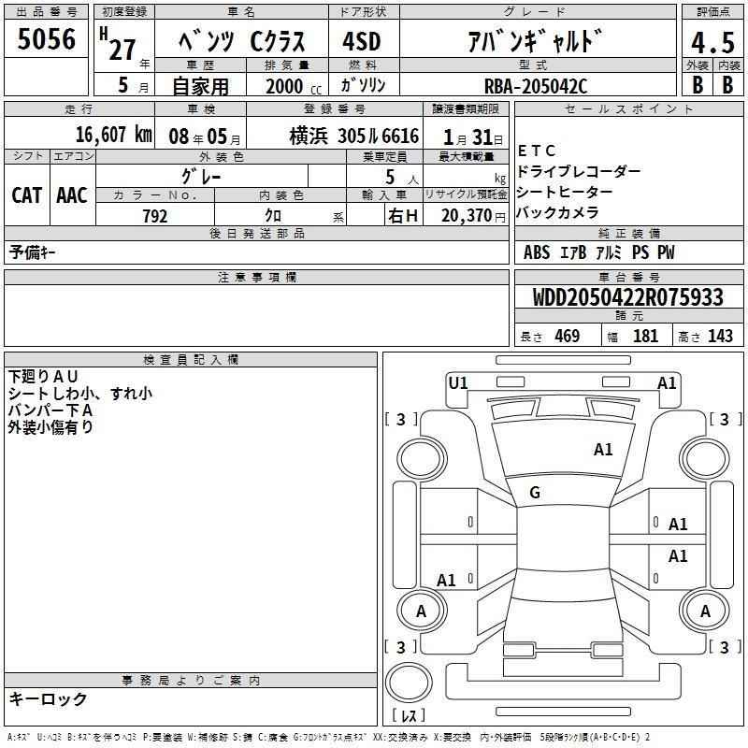Click recycle deposit 20,370 yen

(x=473, y=216)
